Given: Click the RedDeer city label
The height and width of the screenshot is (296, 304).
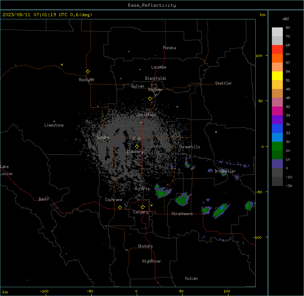Looking at the screenshot, I should click(155, 90).
